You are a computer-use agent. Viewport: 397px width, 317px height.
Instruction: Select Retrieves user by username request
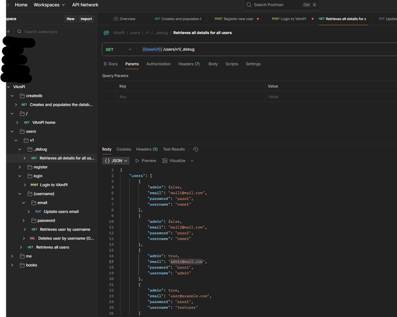tap(65, 229)
